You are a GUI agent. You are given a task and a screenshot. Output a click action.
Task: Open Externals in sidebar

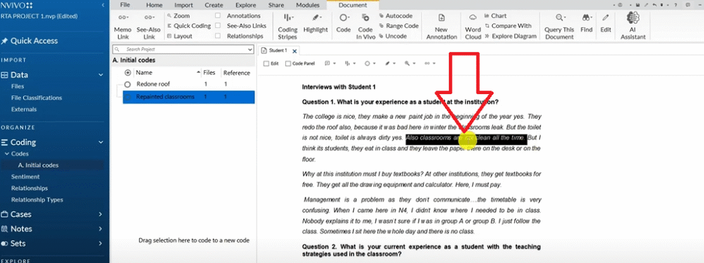(24, 109)
